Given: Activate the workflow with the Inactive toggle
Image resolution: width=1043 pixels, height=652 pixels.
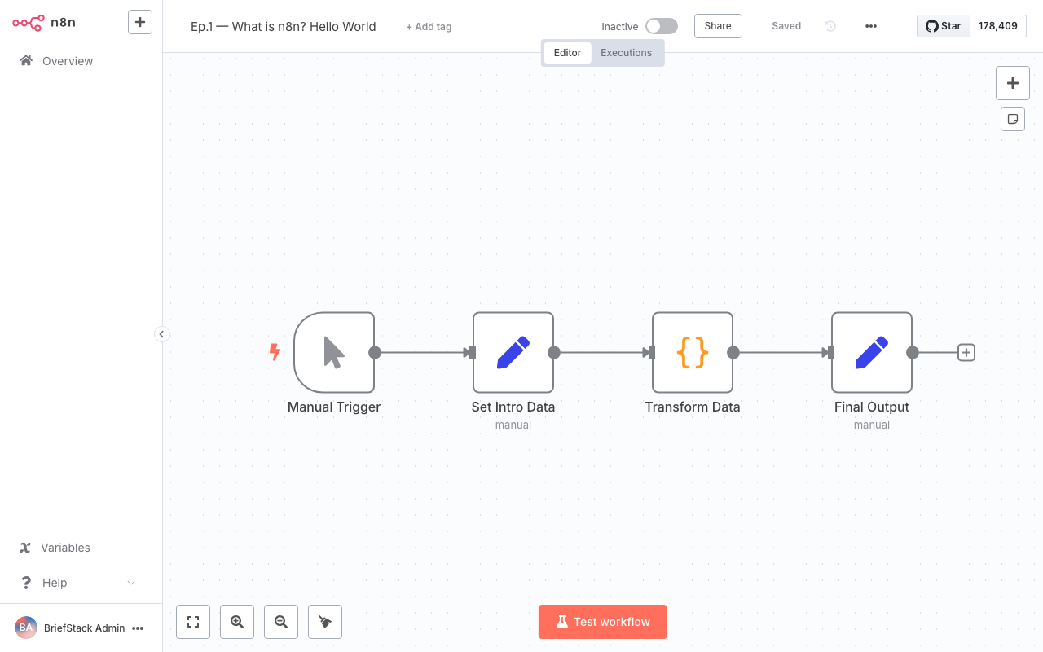Looking at the screenshot, I should 661,25.
